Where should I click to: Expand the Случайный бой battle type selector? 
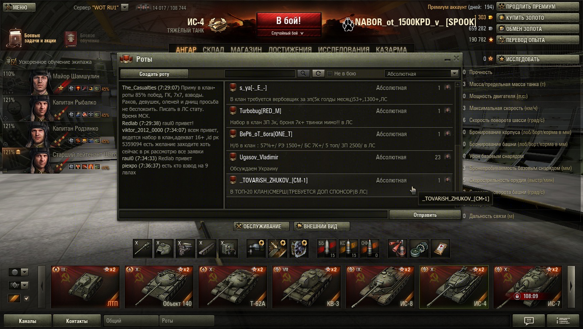point(288,33)
